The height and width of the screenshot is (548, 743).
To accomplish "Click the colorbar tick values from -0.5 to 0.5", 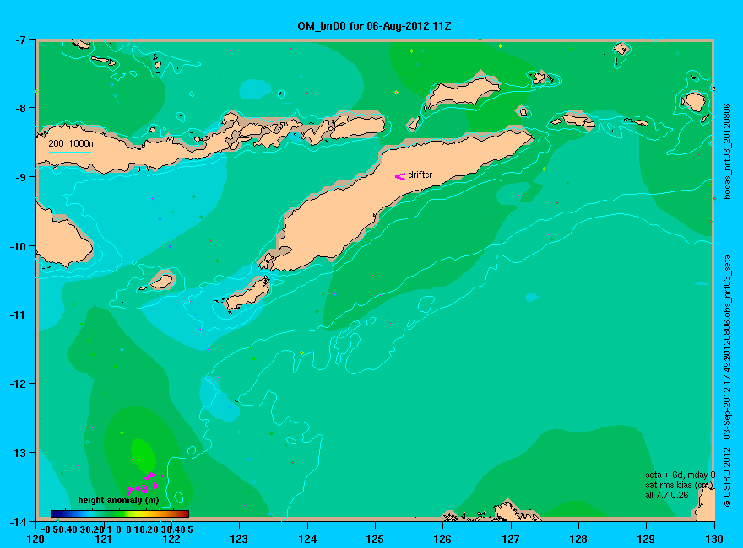I will click(117, 529).
